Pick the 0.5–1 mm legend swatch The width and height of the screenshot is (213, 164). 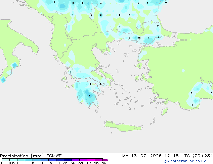[13, 160]
